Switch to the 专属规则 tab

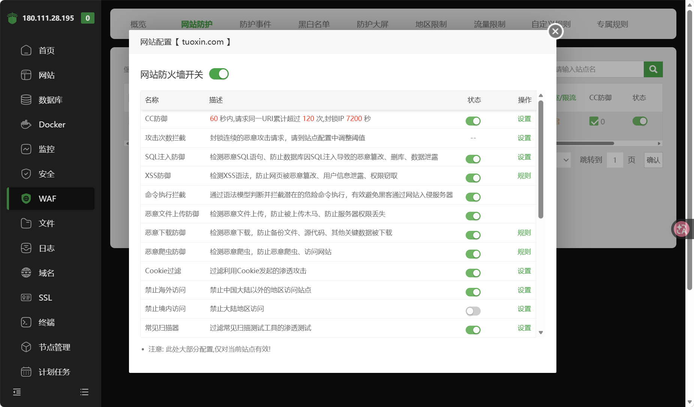612,24
